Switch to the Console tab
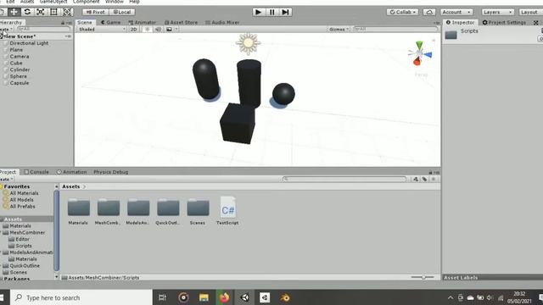The width and height of the screenshot is (543, 305). 36,172
